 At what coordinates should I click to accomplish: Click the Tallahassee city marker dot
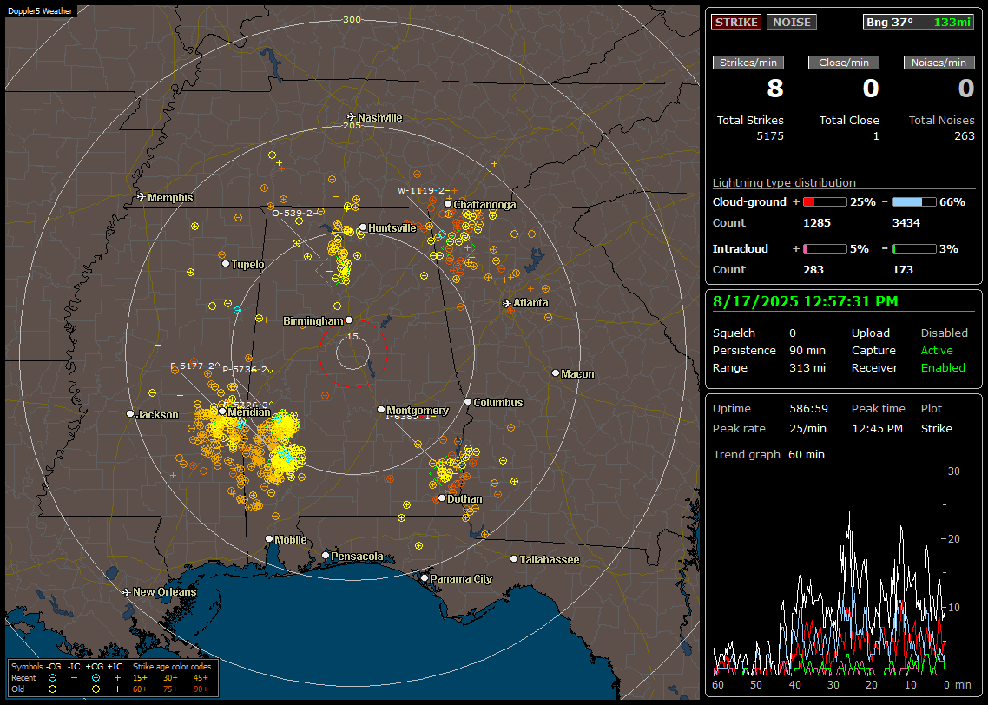(x=514, y=559)
